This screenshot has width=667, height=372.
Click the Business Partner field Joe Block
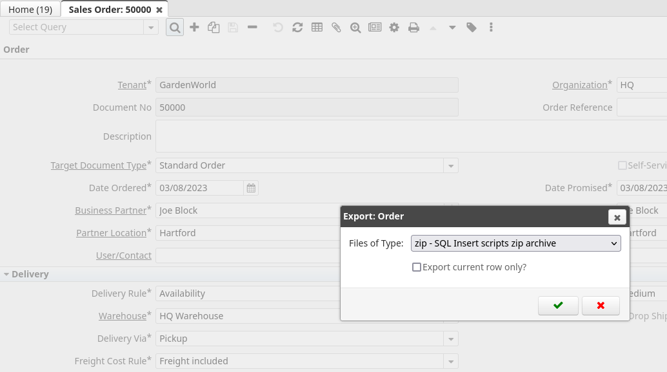coord(248,210)
